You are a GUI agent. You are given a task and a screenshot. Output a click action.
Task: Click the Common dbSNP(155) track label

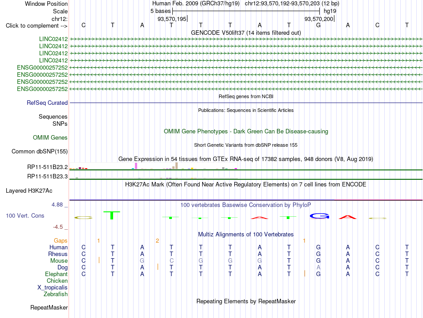click(x=40, y=151)
